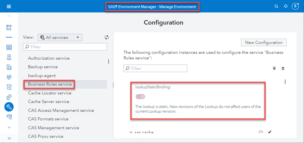The image size is (304, 143).
Task: Select Cache Server service in the list
Action: pyautogui.click(x=49, y=102)
